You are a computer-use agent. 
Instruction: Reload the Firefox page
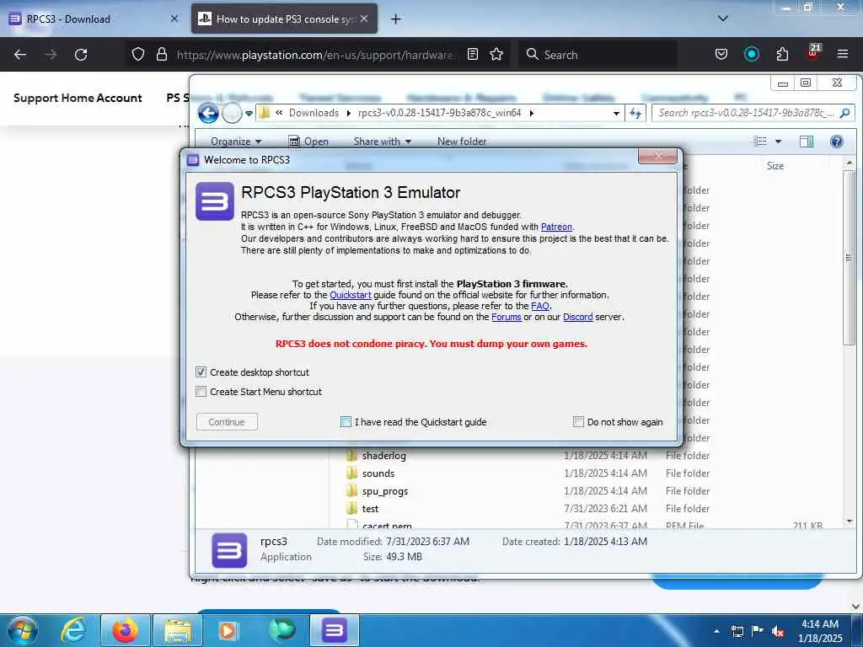(x=81, y=55)
